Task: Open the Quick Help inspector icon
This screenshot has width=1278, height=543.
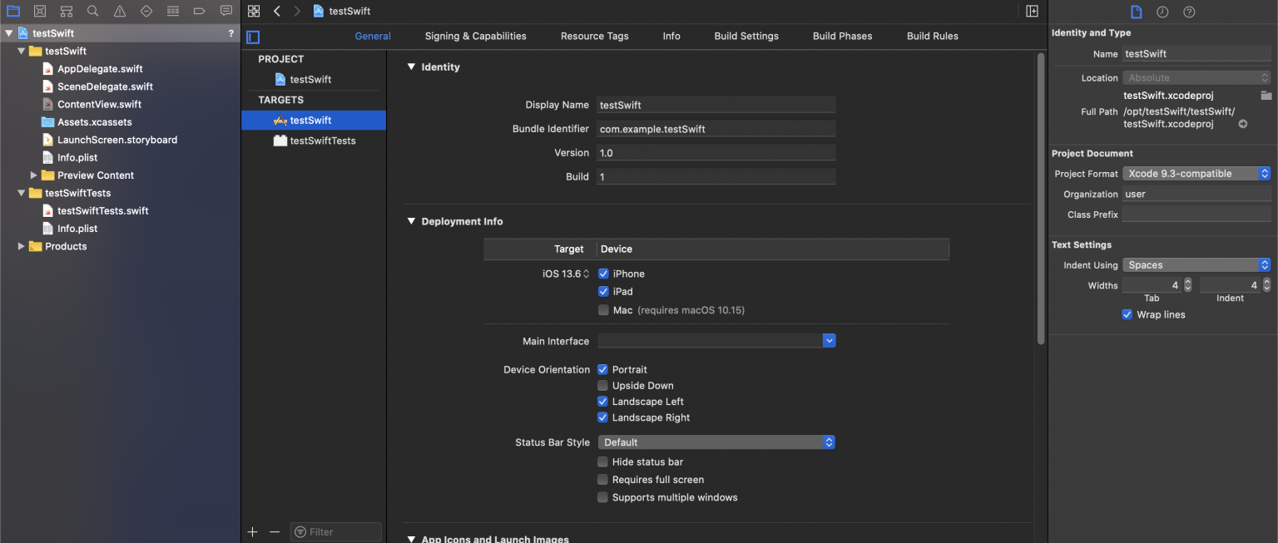Action: point(1189,12)
